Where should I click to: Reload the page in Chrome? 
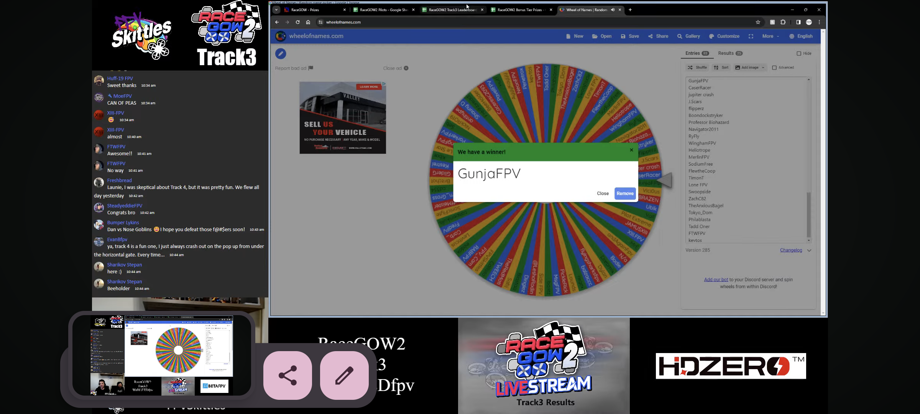(297, 22)
